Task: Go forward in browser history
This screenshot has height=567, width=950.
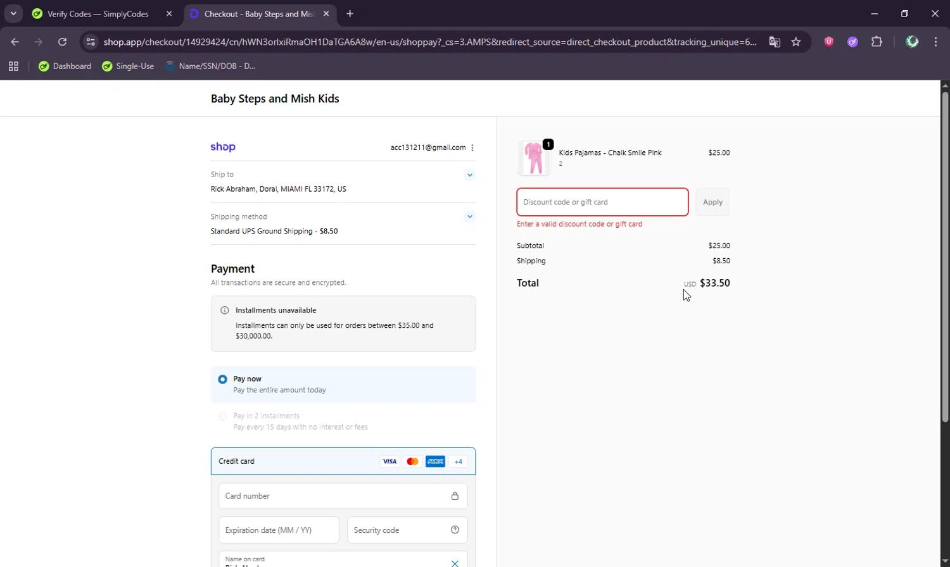Action: tap(39, 42)
